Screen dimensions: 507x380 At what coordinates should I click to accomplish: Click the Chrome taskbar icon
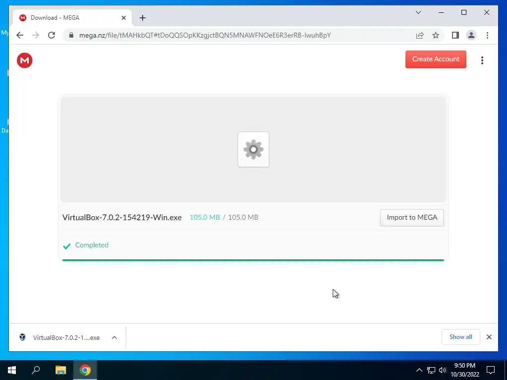pyautogui.click(x=85, y=370)
